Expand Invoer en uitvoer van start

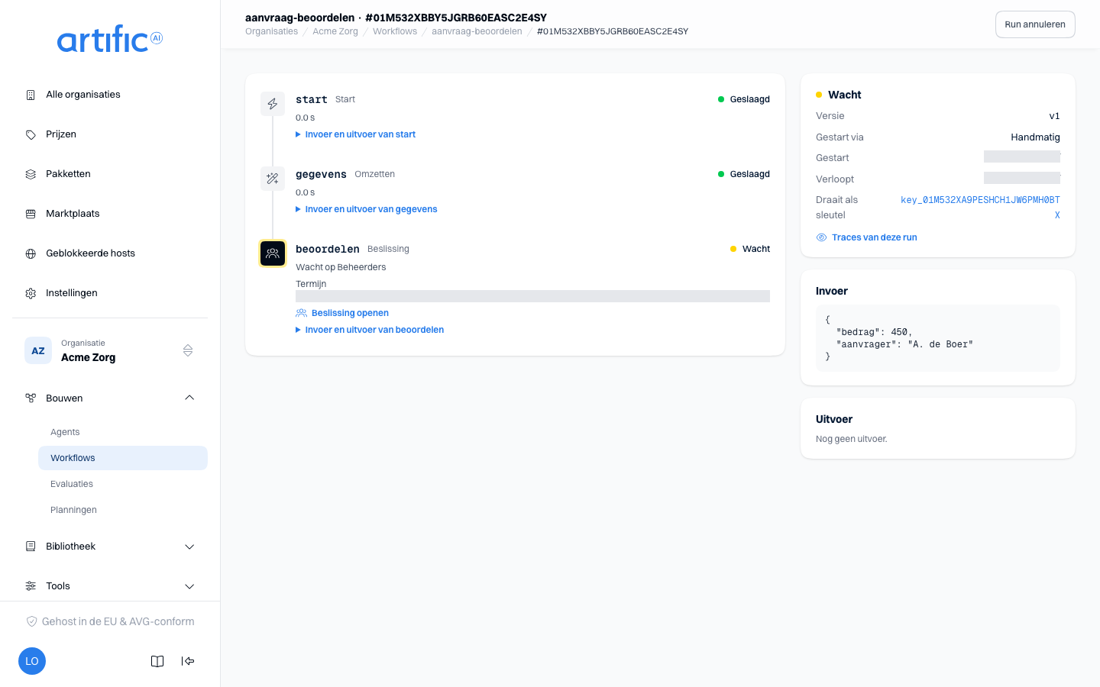356,134
